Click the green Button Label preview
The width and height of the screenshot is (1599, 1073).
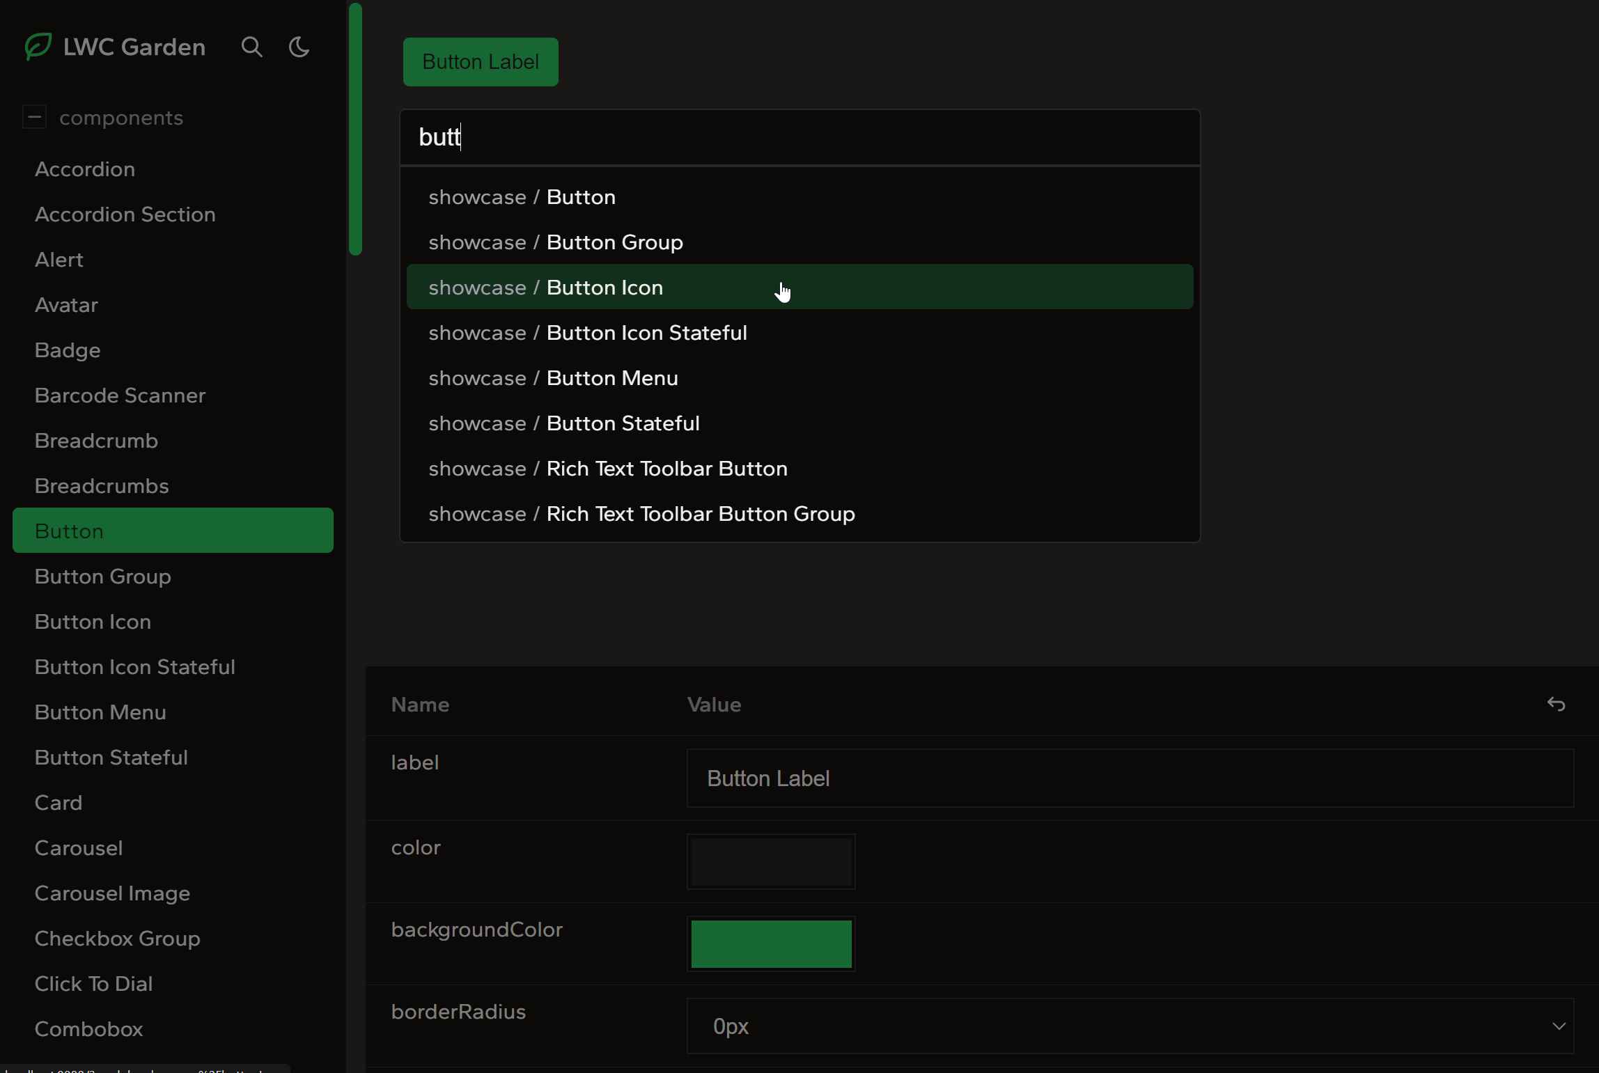point(481,62)
